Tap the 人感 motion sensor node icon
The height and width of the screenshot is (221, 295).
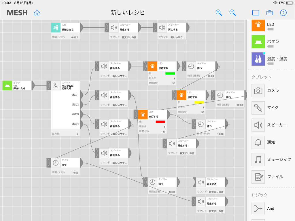click(56, 28)
